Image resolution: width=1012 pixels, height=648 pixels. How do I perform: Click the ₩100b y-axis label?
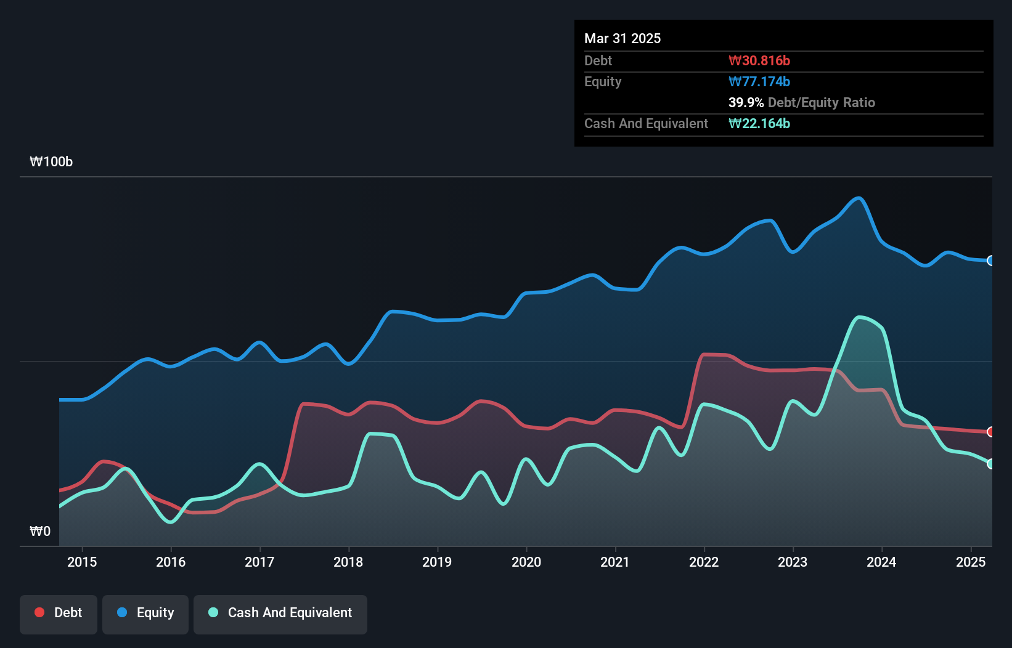[51, 162]
